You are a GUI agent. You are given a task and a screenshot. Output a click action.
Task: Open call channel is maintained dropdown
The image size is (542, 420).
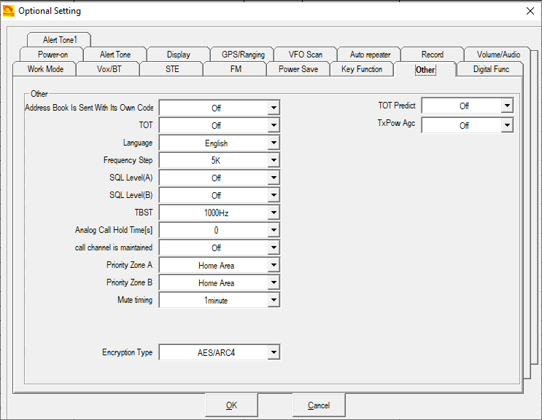point(274,247)
